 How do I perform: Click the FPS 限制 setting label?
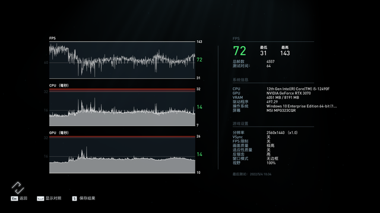click(x=240, y=141)
